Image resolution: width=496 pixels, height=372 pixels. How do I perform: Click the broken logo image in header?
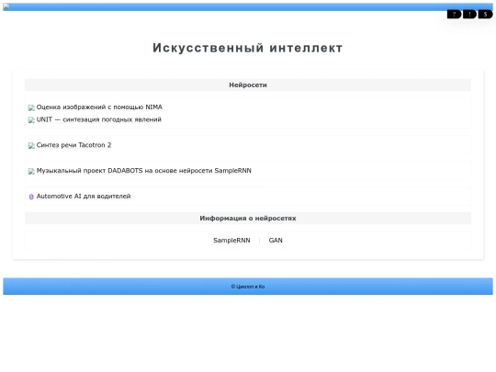click(6, 7)
